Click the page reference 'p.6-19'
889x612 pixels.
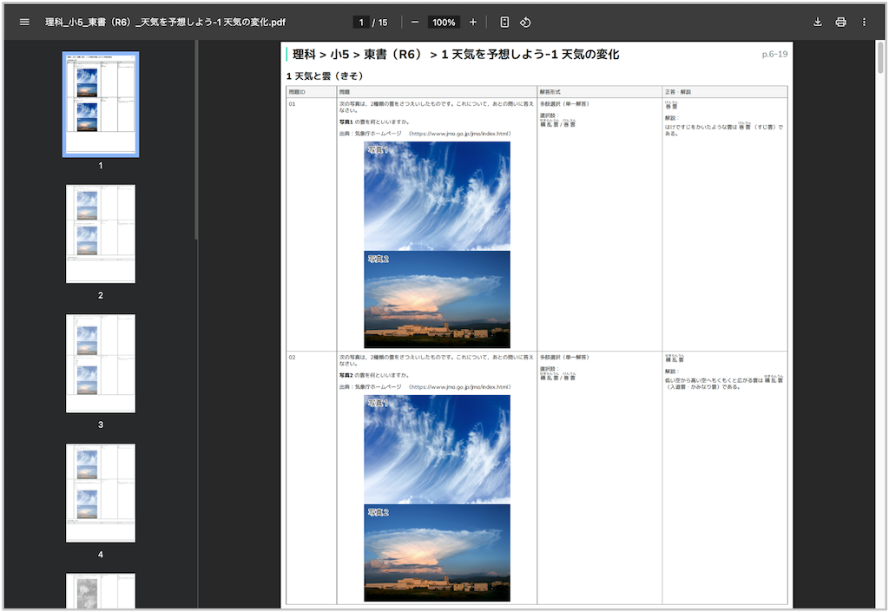click(x=774, y=54)
